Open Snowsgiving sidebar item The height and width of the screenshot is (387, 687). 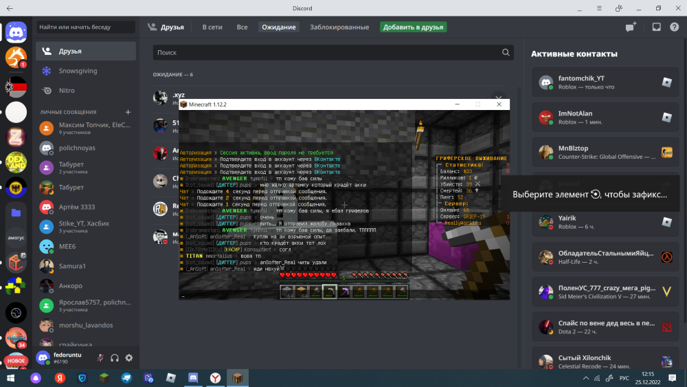(x=86, y=71)
